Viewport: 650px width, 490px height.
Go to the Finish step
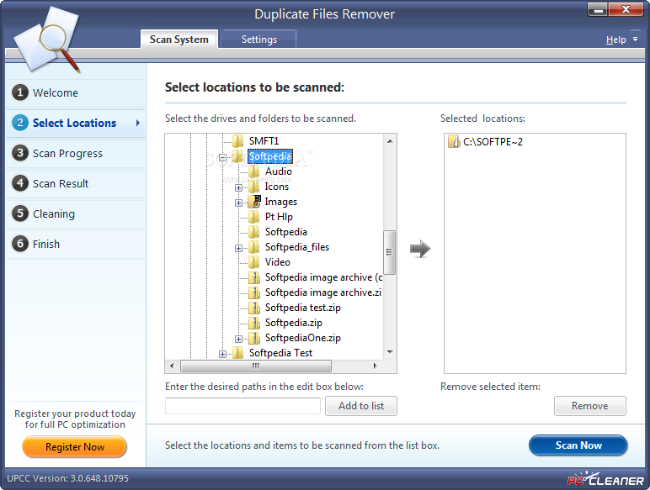click(x=76, y=244)
